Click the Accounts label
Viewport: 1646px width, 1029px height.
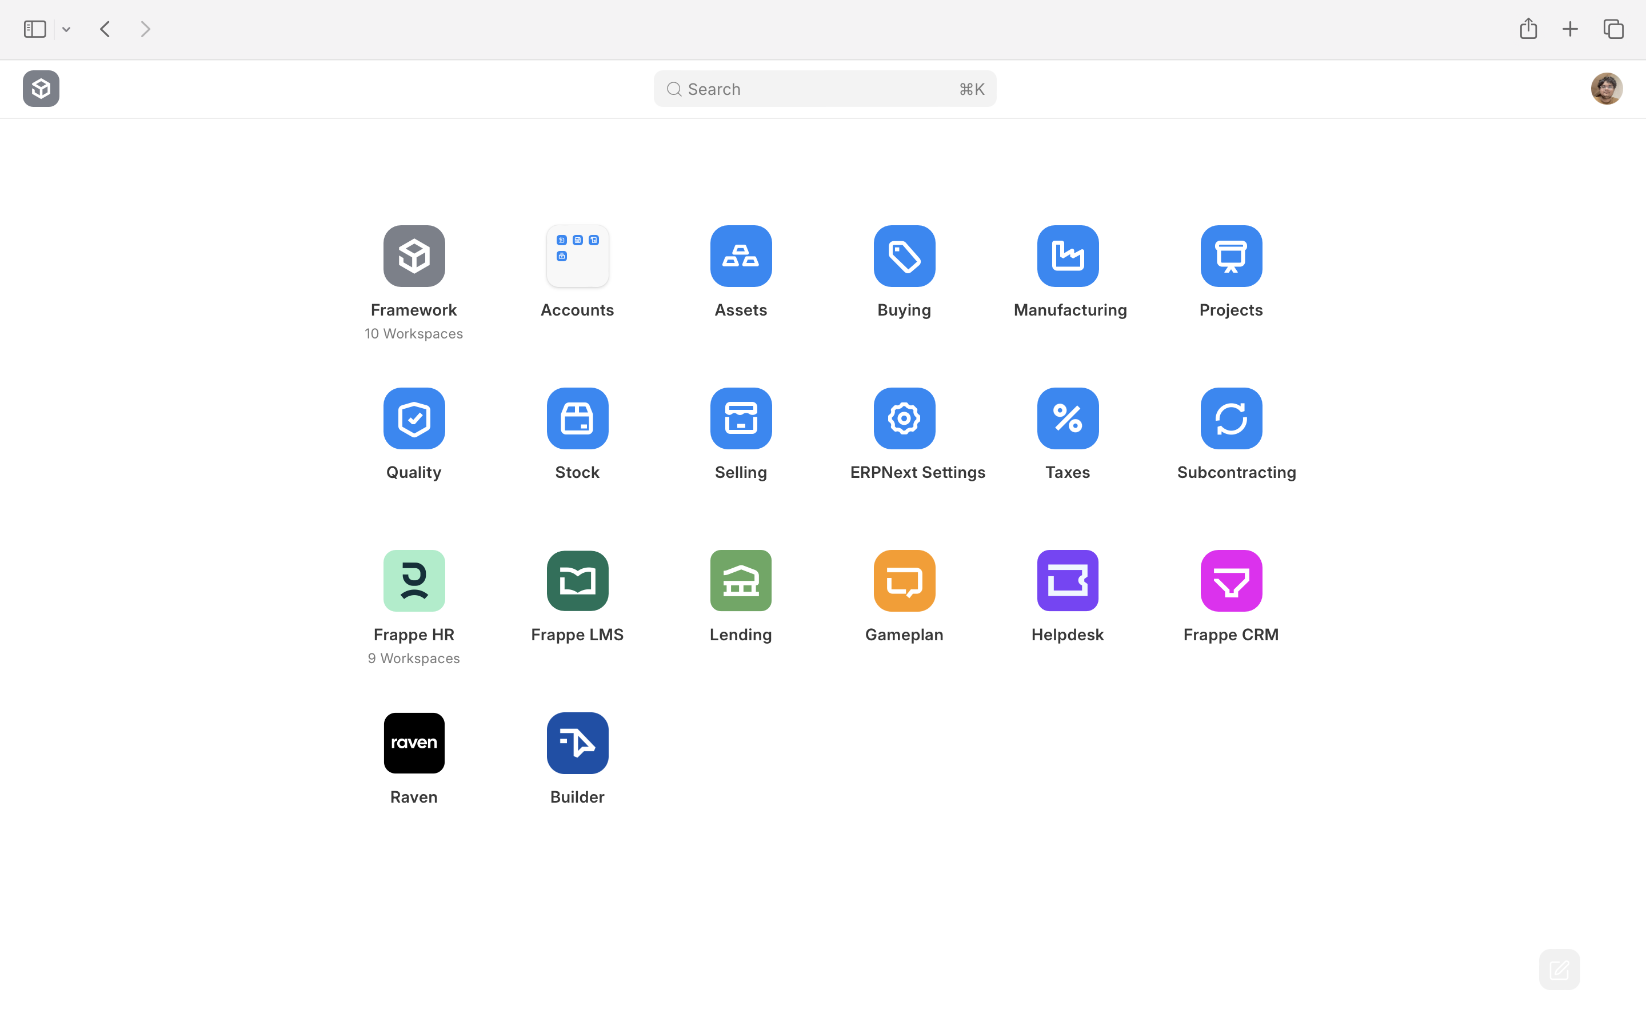coord(577,310)
